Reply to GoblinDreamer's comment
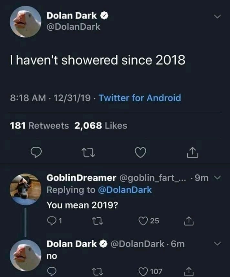The width and height of the screenshot is (230, 277). coord(52,221)
